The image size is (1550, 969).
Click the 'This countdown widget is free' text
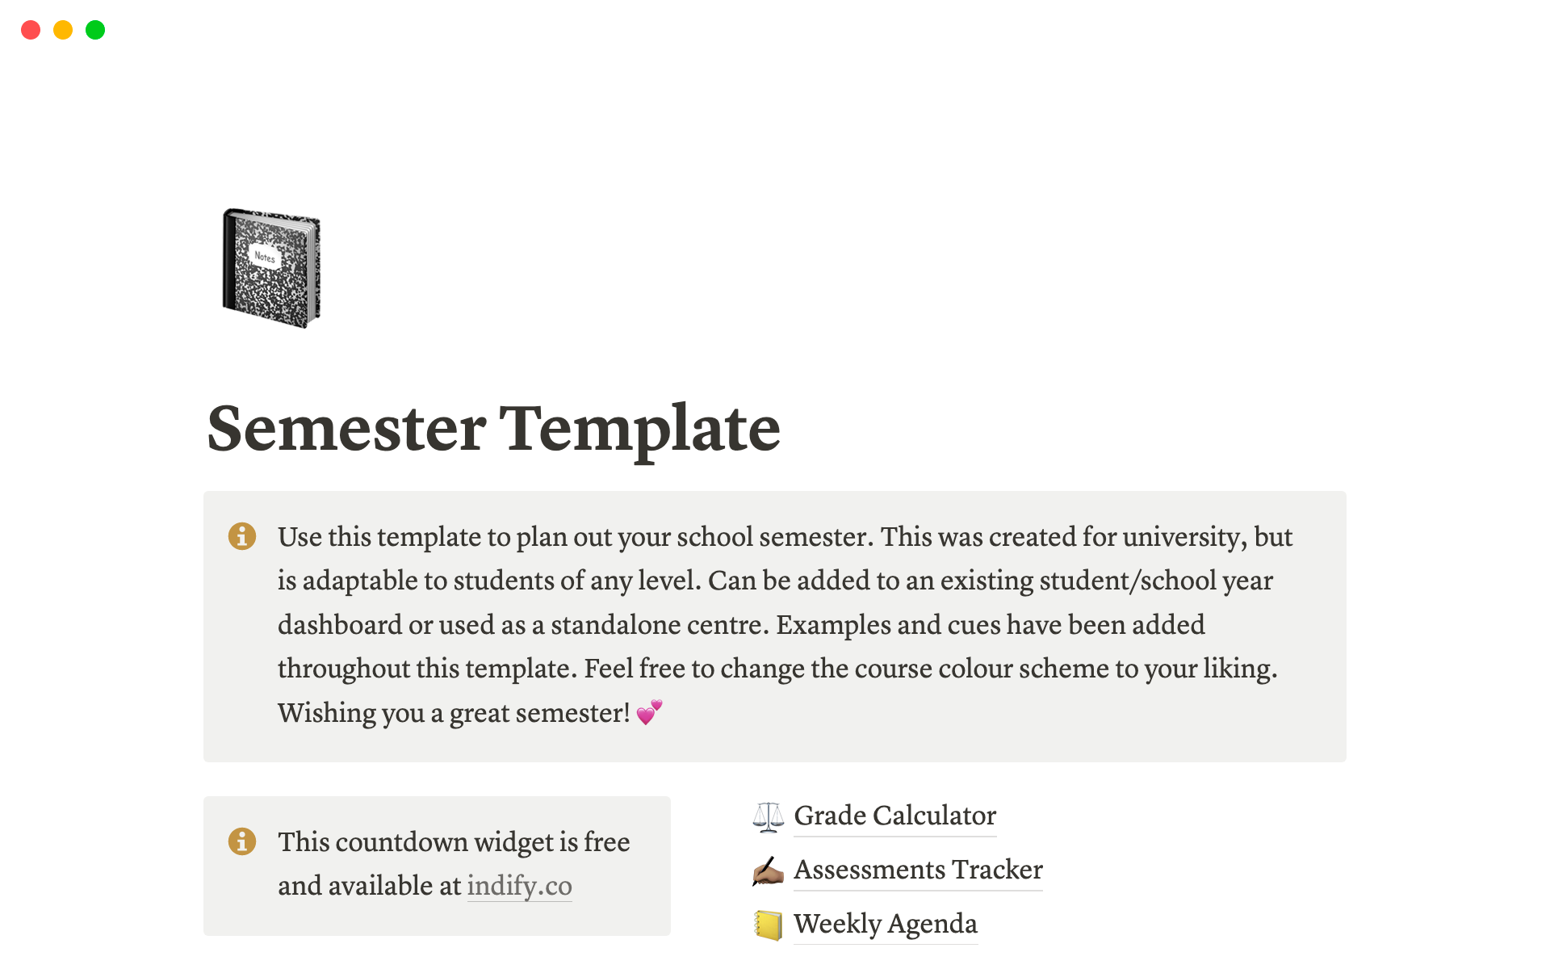pyautogui.click(x=454, y=842)
